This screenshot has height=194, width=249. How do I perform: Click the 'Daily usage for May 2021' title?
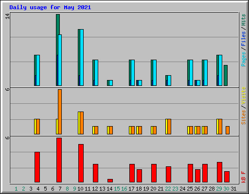[x=50, y=7]
